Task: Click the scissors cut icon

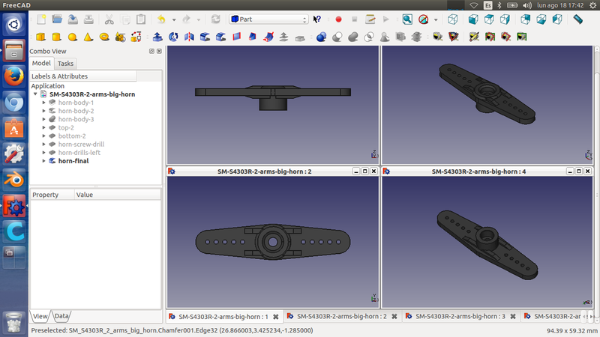Action: (109, 19)
